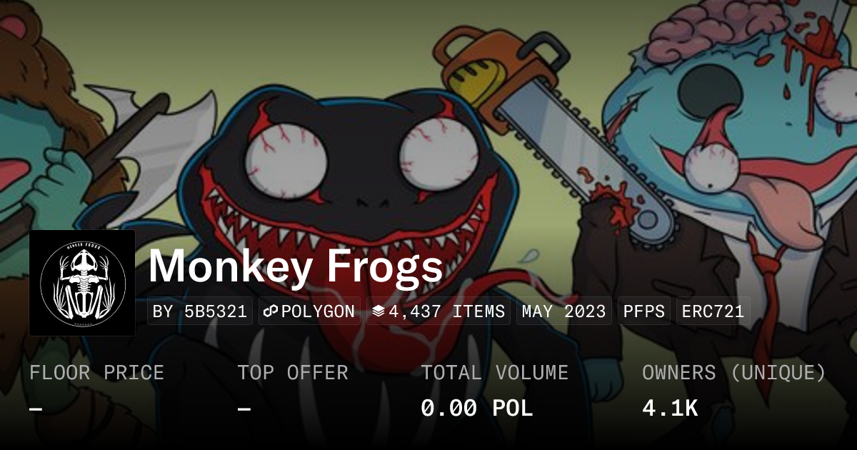This screenshot has width=857, height=450.
Task: Click the 0.00 POL volume value
Action: pyautogui.click(x=477, y=409)
